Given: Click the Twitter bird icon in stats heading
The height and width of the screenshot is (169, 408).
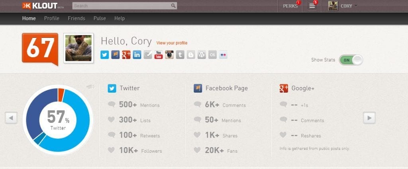Looking at the screenshot, I should (x=112, y=88).
